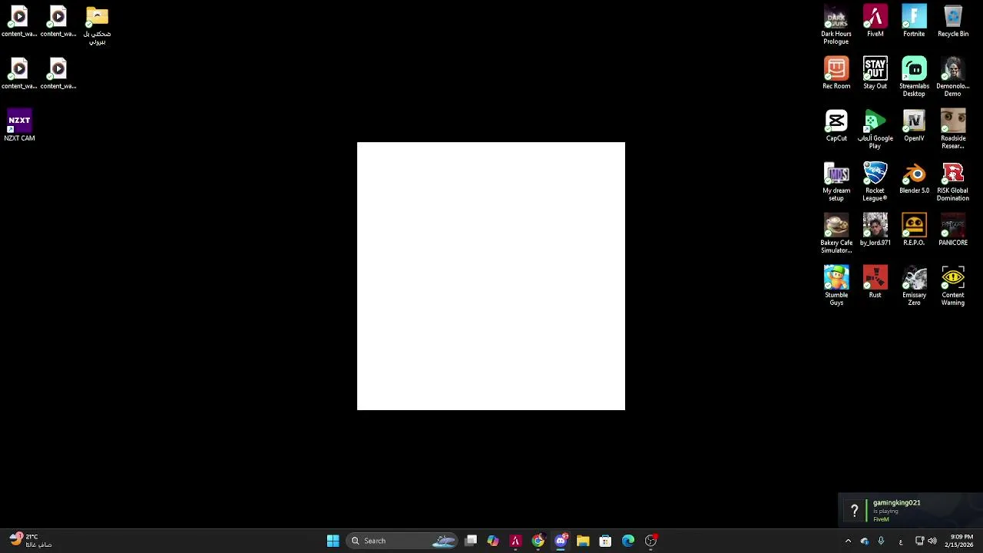Launch the FiveM desktop shortcut
983x553 pixels.
coord(875,21)
